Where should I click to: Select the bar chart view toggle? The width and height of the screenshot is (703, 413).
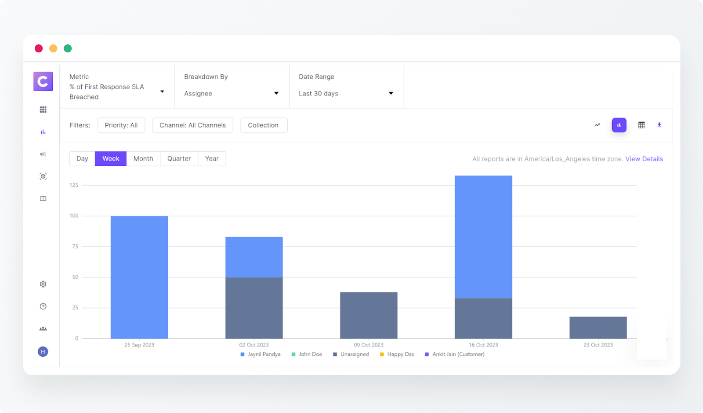[x=619, y=125]
